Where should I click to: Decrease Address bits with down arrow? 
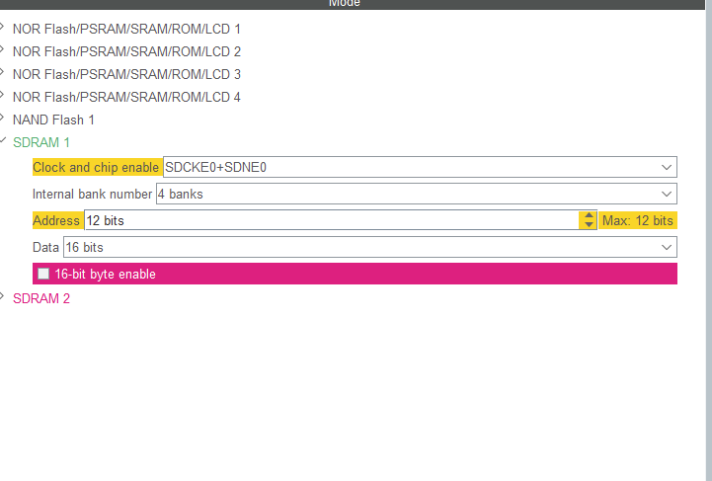(x=589, y=224)
